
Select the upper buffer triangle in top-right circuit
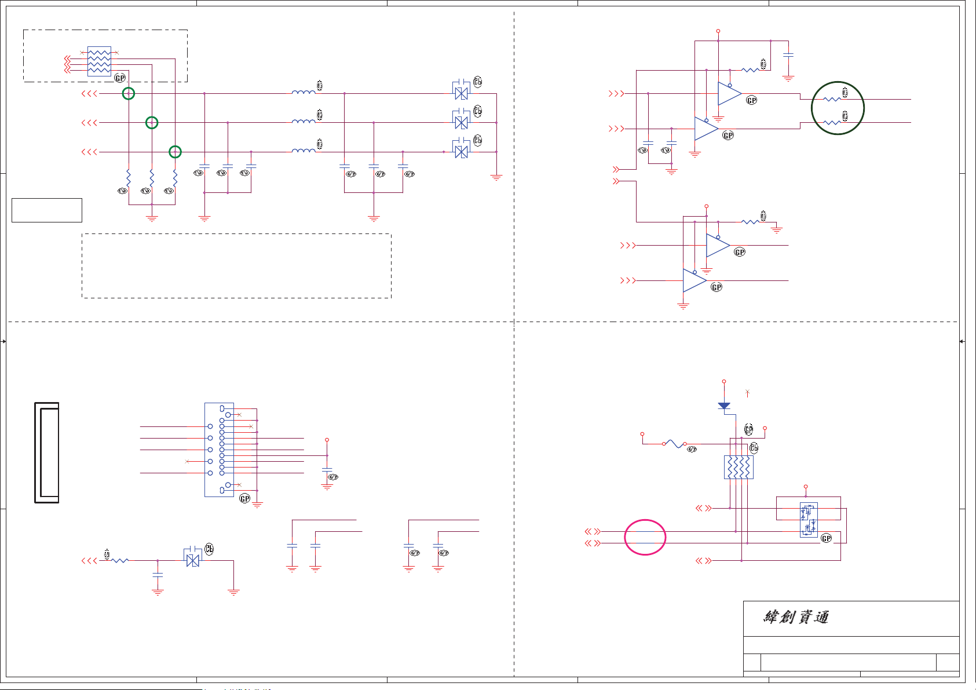pos(730,93)
